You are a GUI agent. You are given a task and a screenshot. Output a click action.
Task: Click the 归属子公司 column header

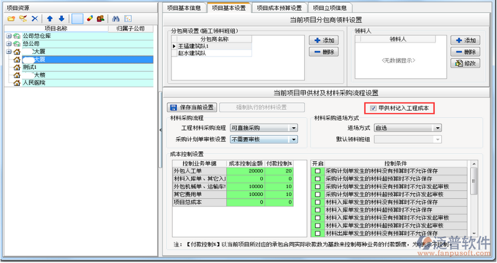click(x=130, y=29)
